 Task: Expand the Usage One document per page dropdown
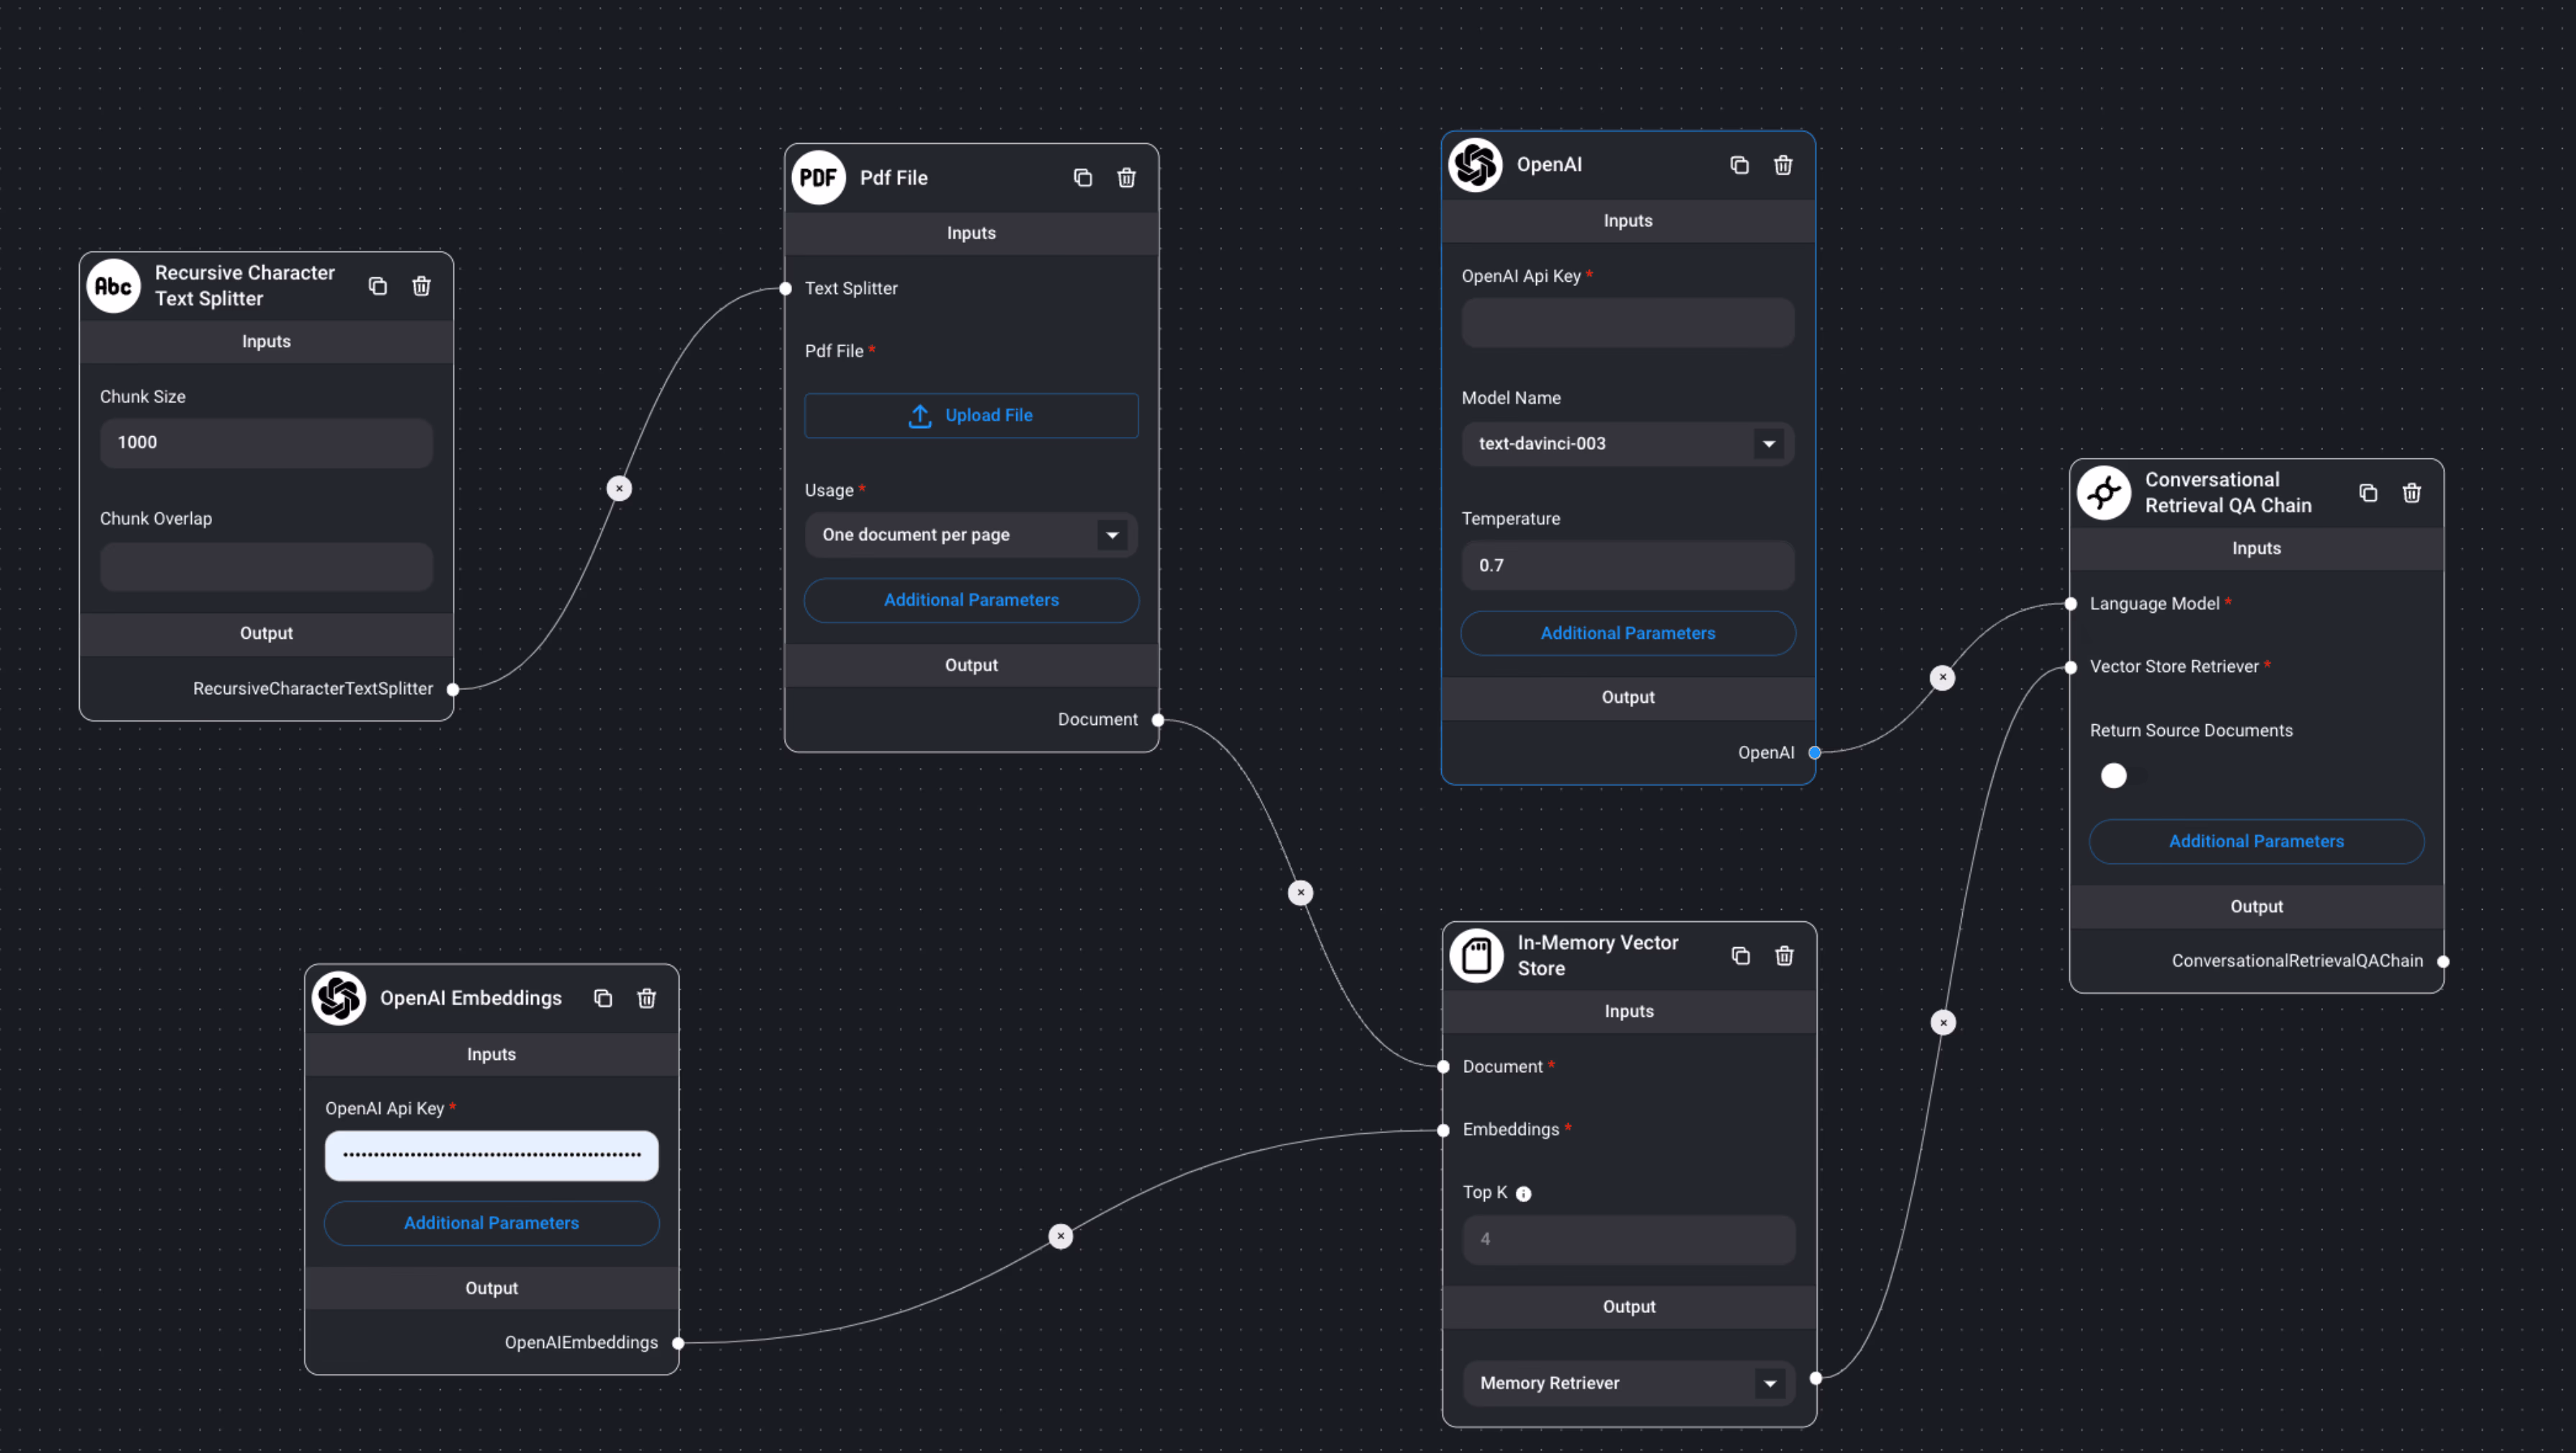pyautogui.click(x=1111, y=535)
